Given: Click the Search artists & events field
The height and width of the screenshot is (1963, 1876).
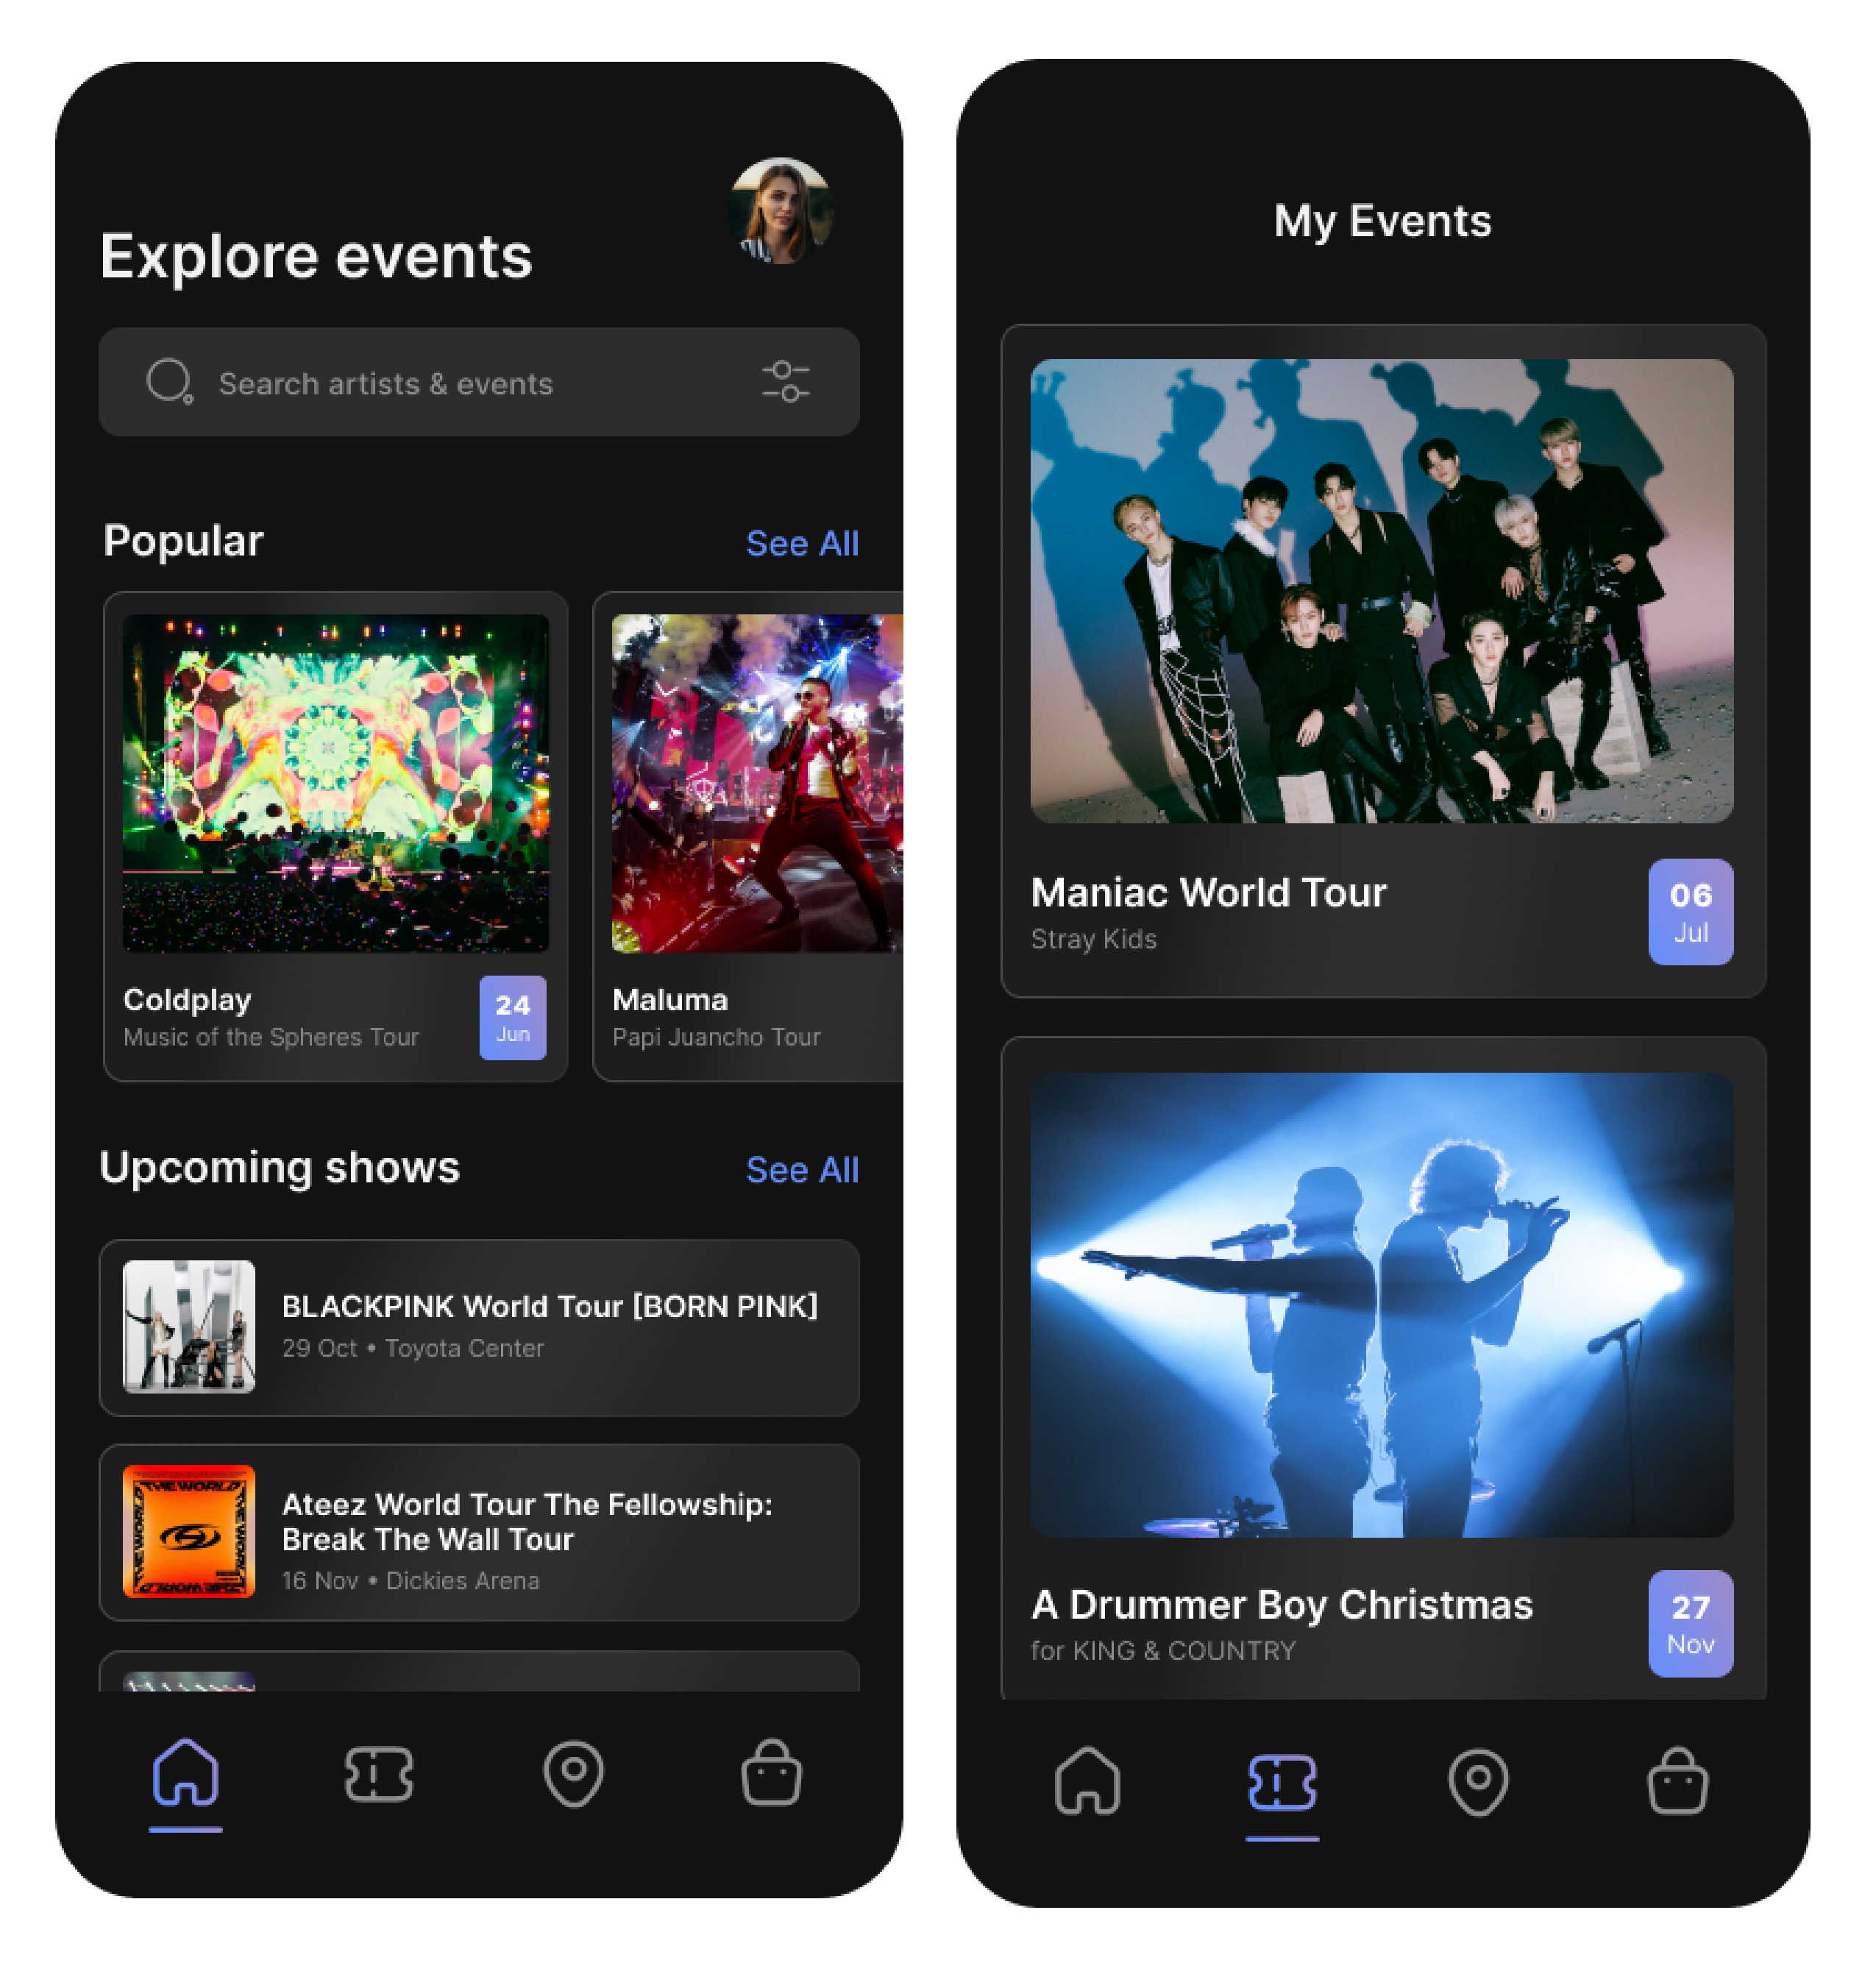Looking at the screenshot, I should click(x=479, y=382).
